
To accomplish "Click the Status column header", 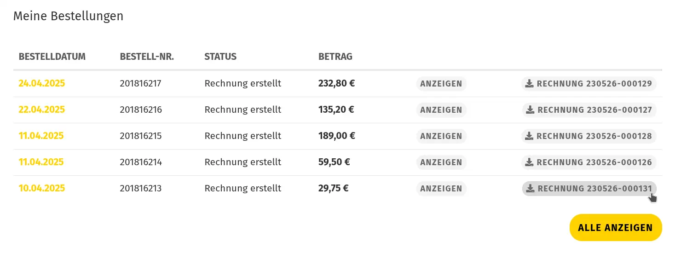I will click(x=220, y=57).
